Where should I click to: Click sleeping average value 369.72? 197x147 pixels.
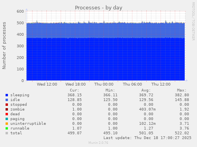[146, 95]
